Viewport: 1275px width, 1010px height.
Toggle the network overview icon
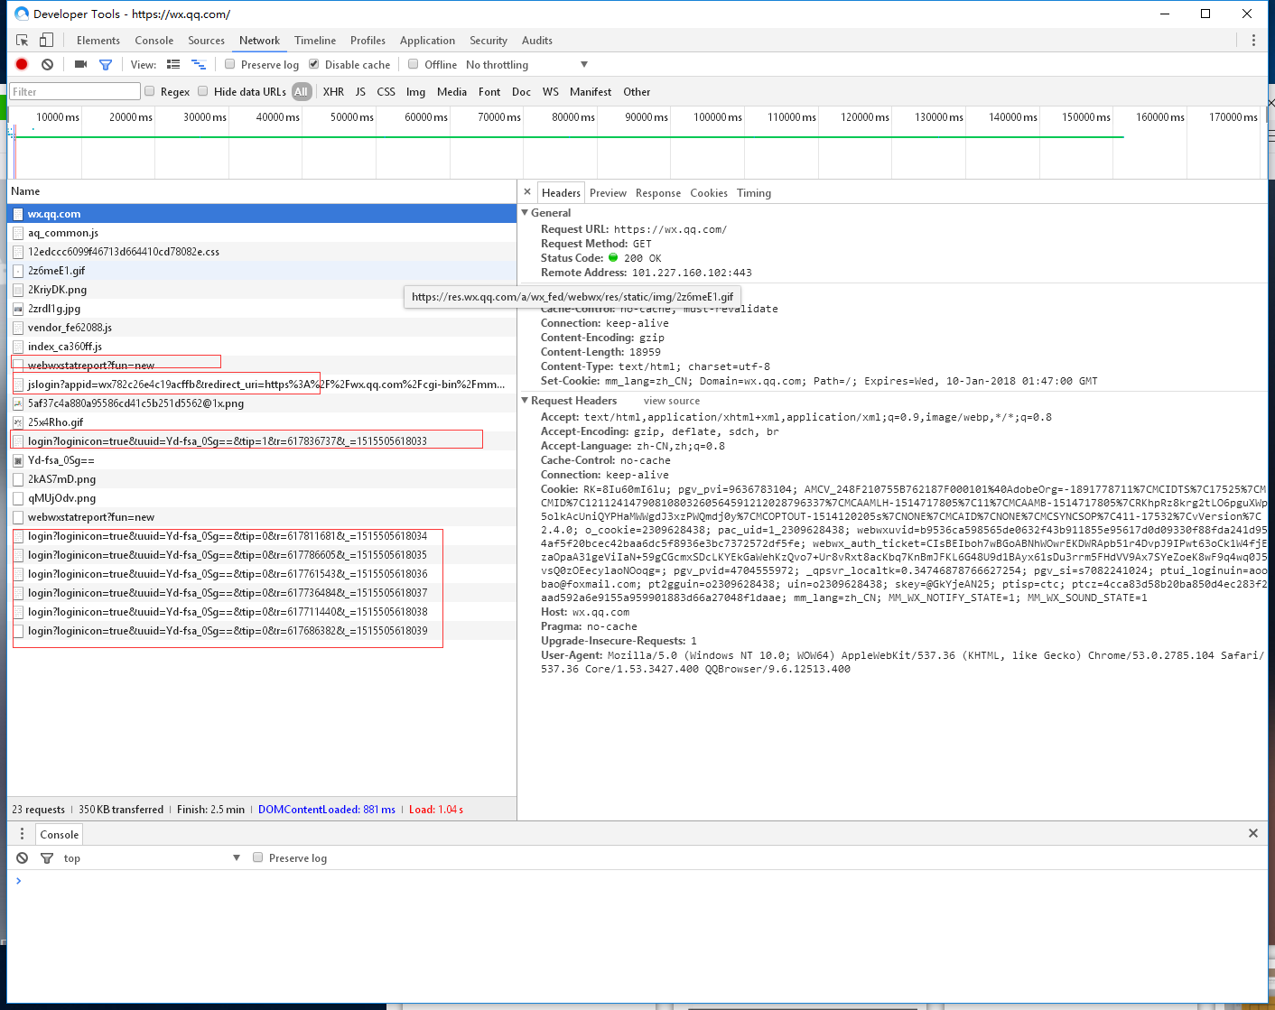coord(199,65)
